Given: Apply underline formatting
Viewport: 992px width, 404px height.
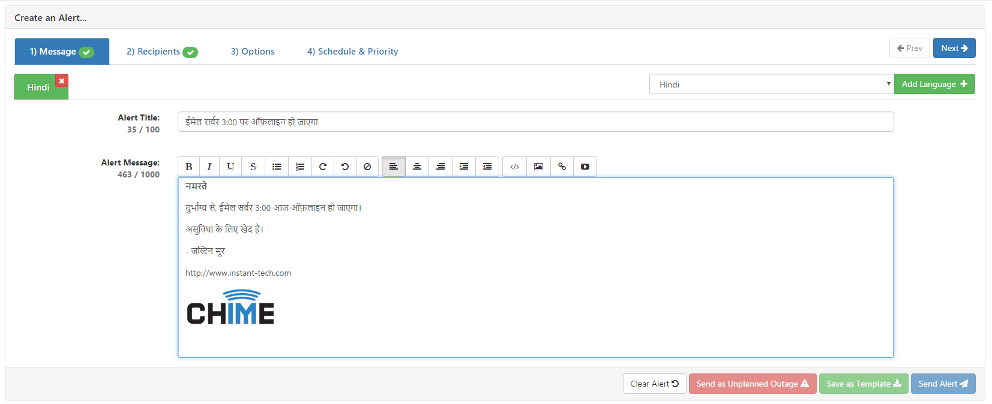Looking at the screenshot, I should 230,167.
